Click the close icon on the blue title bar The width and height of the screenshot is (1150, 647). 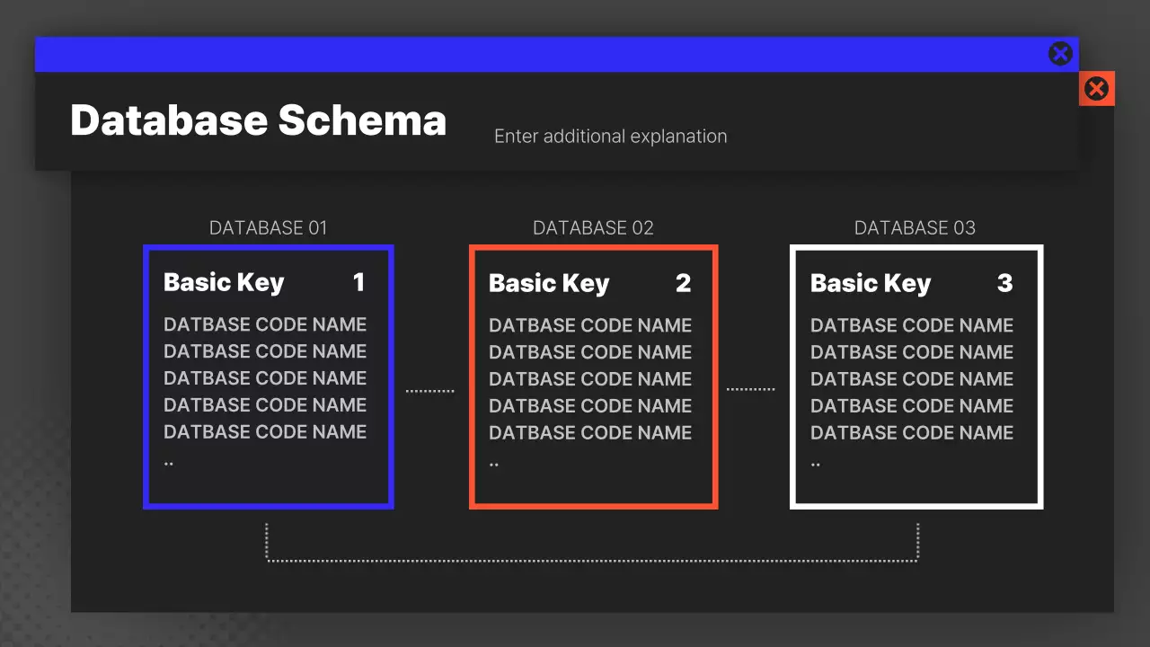tap(1060, 53)
